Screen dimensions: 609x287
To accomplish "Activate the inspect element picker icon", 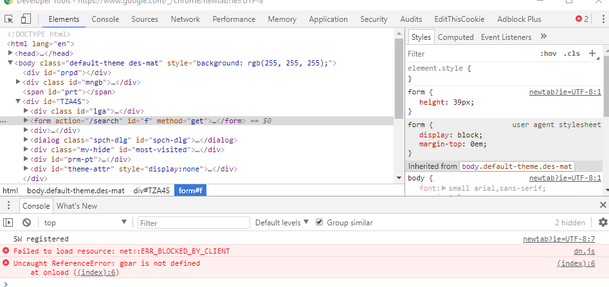I will (x=8, y=19).
